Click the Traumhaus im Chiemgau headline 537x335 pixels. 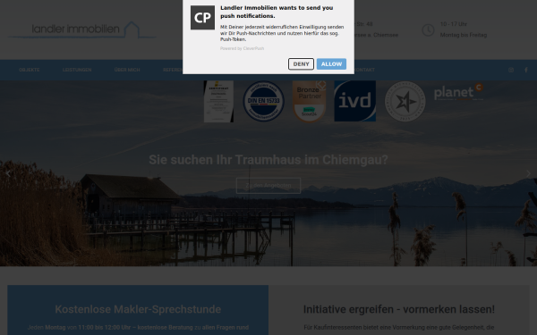coord(268,160)
